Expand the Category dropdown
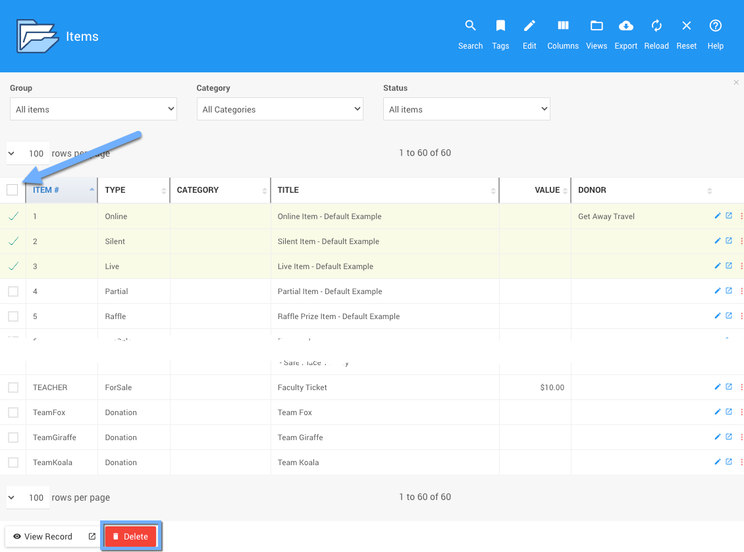 point(280,109)
